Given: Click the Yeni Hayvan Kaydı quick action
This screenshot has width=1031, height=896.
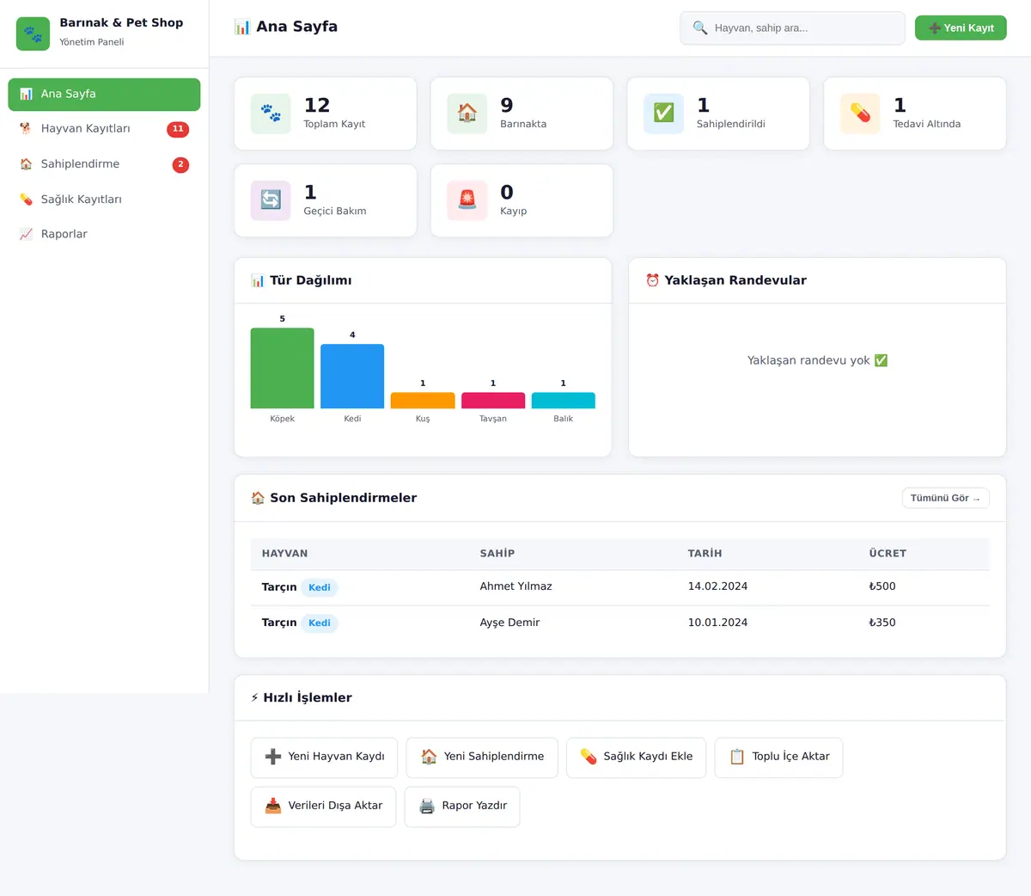Looking at the screenshot, I should [x=324, y=757].
